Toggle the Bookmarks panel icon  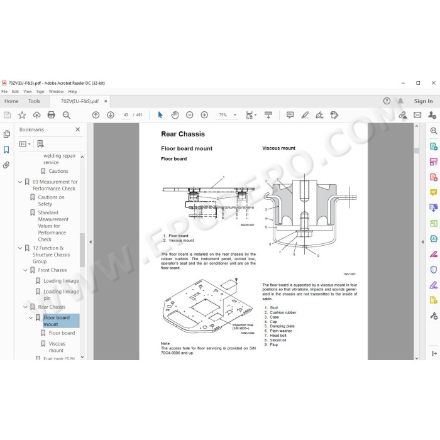click(x=6, y=150)
